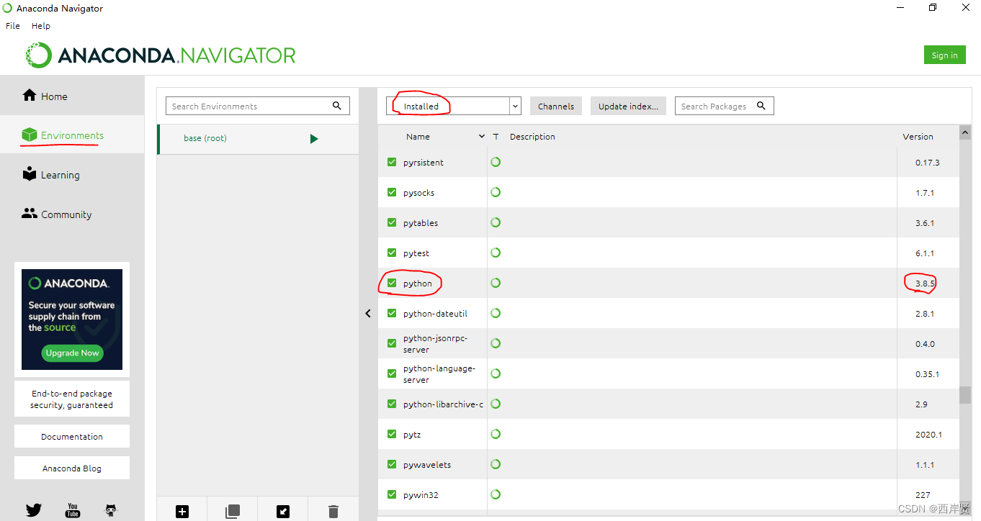Viewport: 981px width, 521px height.
Task: Toggle the pywin32 package checkbox
Action: (x=392, y=494)
